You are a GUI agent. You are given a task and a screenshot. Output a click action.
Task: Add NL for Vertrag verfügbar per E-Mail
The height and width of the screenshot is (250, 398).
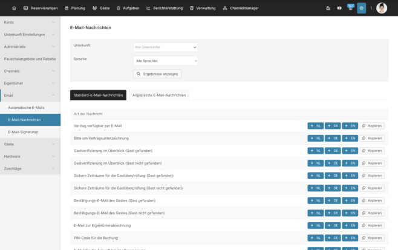pyautogui.click(x=316, y=126)
